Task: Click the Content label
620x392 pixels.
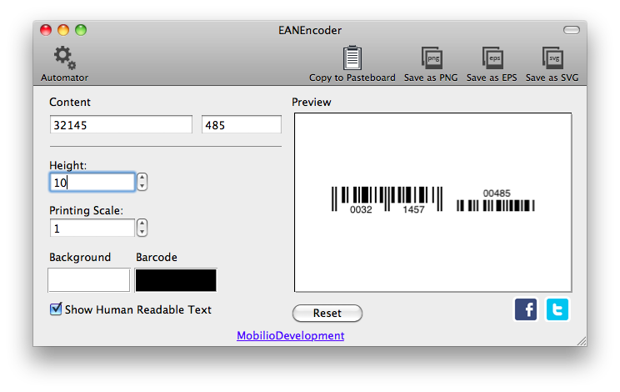Action: [x=70, y=102]
